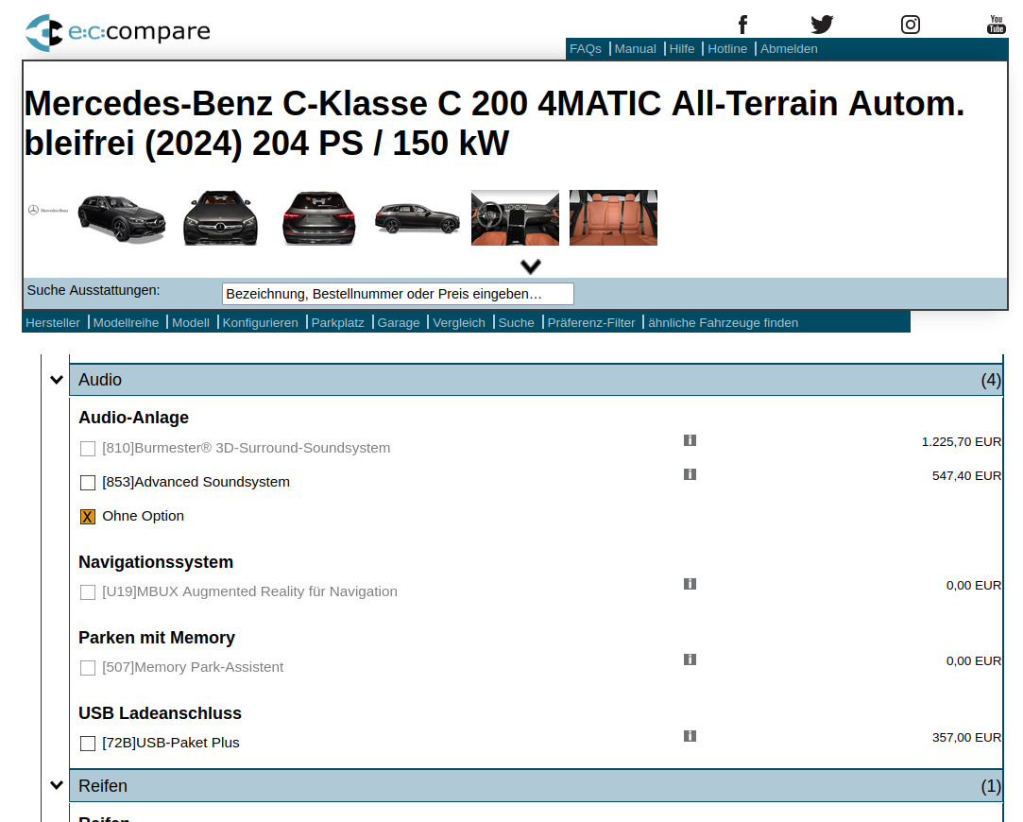
Task: Open the YouTube icon
Action: (997, 25)
